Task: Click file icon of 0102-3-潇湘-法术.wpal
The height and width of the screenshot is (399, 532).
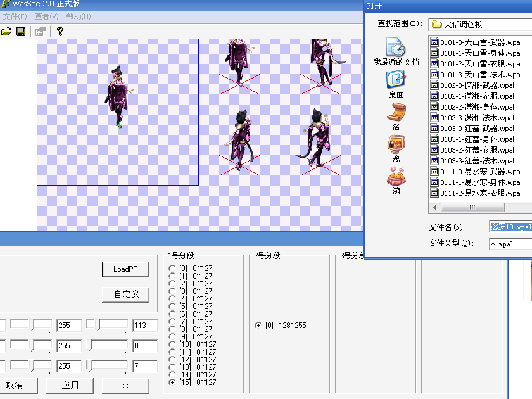Action: point(434,117)
